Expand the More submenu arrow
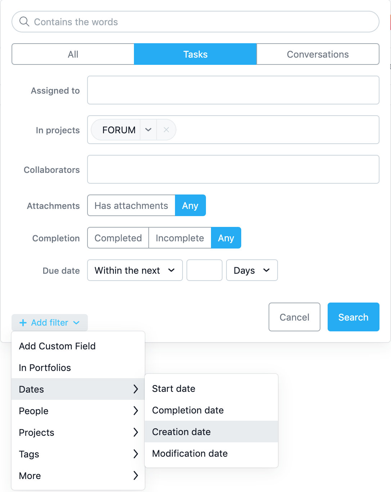This screenshot has width=391, height=492. click(x=136, y=475)
